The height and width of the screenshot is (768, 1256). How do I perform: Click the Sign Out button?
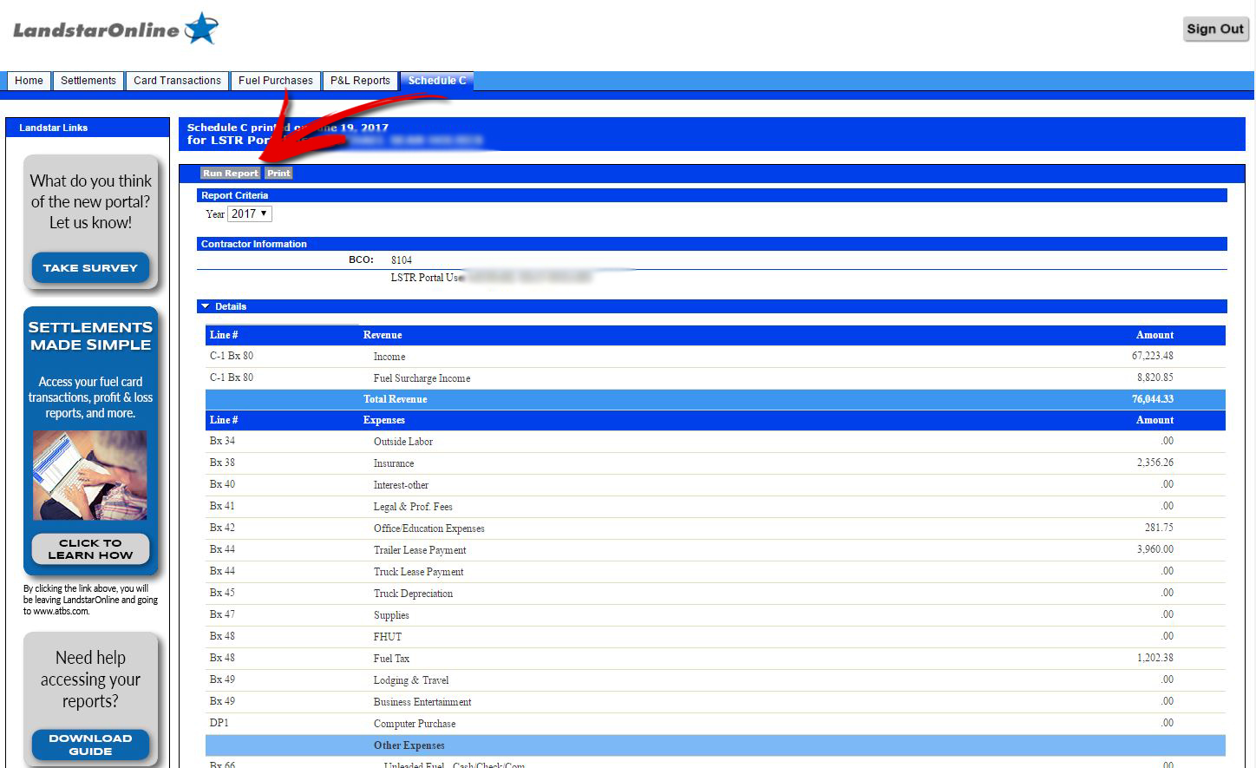pos(1215,29)
